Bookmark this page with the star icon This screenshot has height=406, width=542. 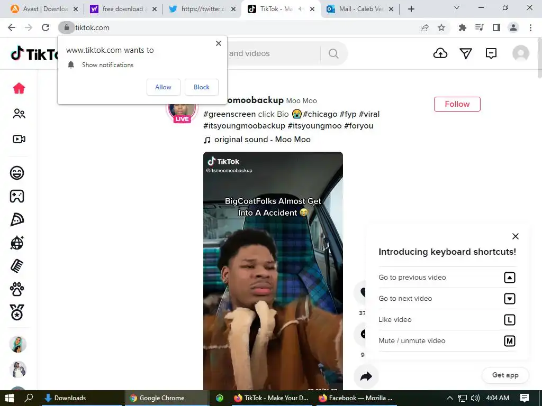[441, 27]
